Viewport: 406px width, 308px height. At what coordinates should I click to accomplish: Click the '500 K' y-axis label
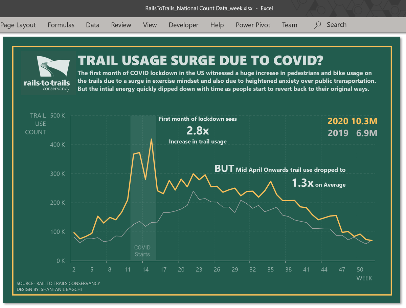pyautogui.click(x=58, y=116)
